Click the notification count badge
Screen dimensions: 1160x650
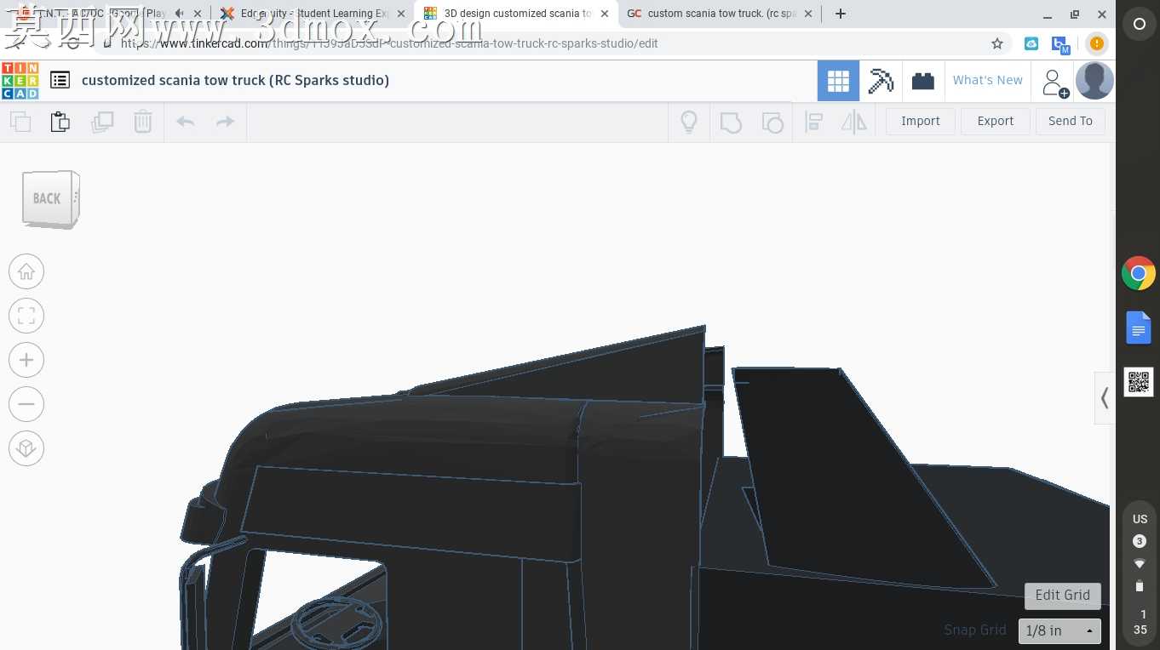click(1140, 541)
